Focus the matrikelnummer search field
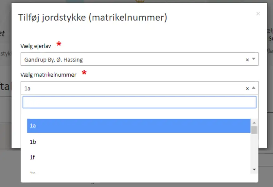The width and height of the screenshot is (273, 187). [x=139, y=102]
